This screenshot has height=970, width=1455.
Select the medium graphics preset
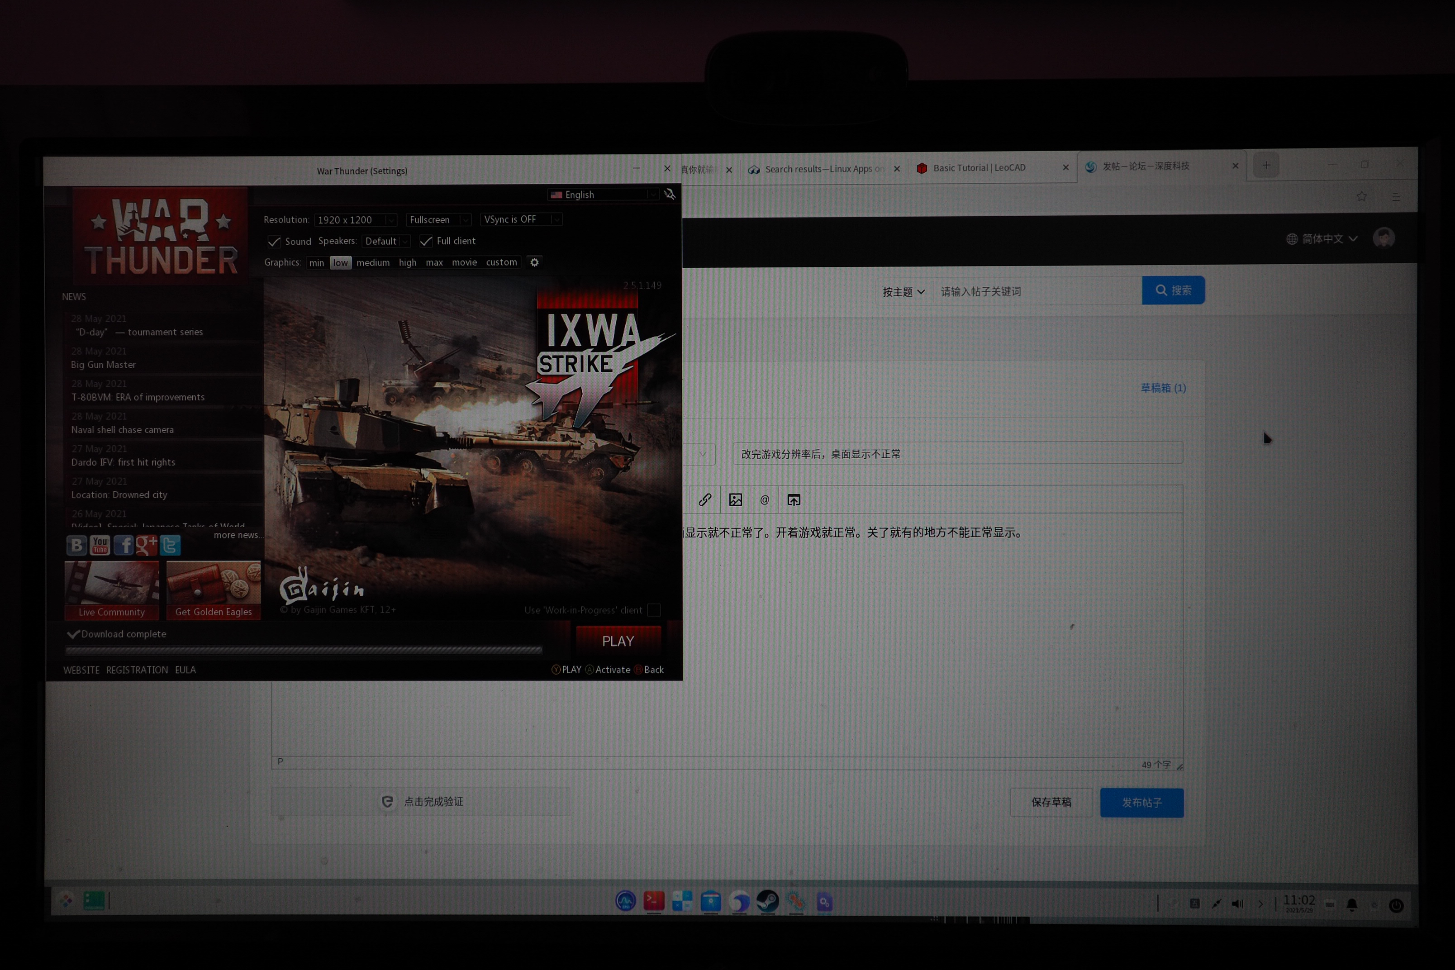coord(373,262)
